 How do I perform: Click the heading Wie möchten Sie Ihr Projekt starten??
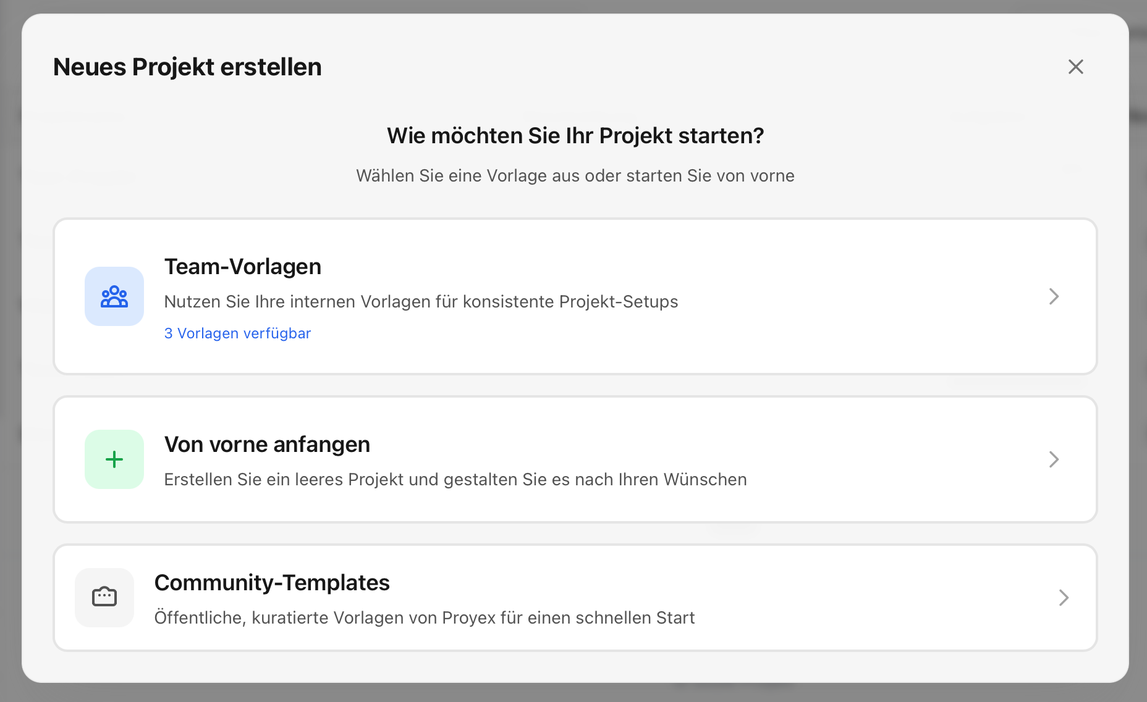click(x=575, y=136)
